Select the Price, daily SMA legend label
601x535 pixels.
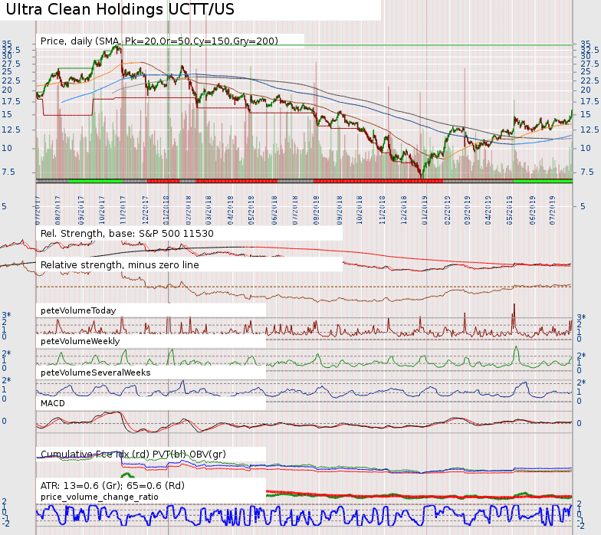pos(159,41)
